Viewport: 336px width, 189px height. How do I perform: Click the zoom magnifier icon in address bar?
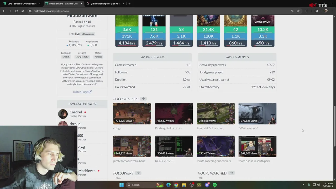tap(292, 11)
